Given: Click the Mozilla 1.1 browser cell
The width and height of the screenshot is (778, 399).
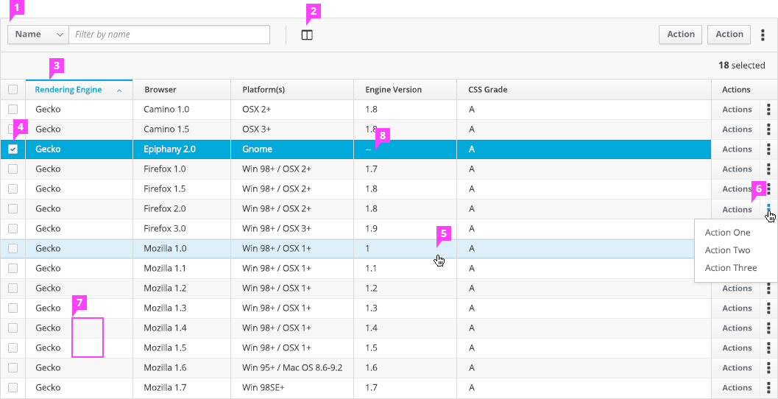Looking at the screenshot, I should 182,269.
